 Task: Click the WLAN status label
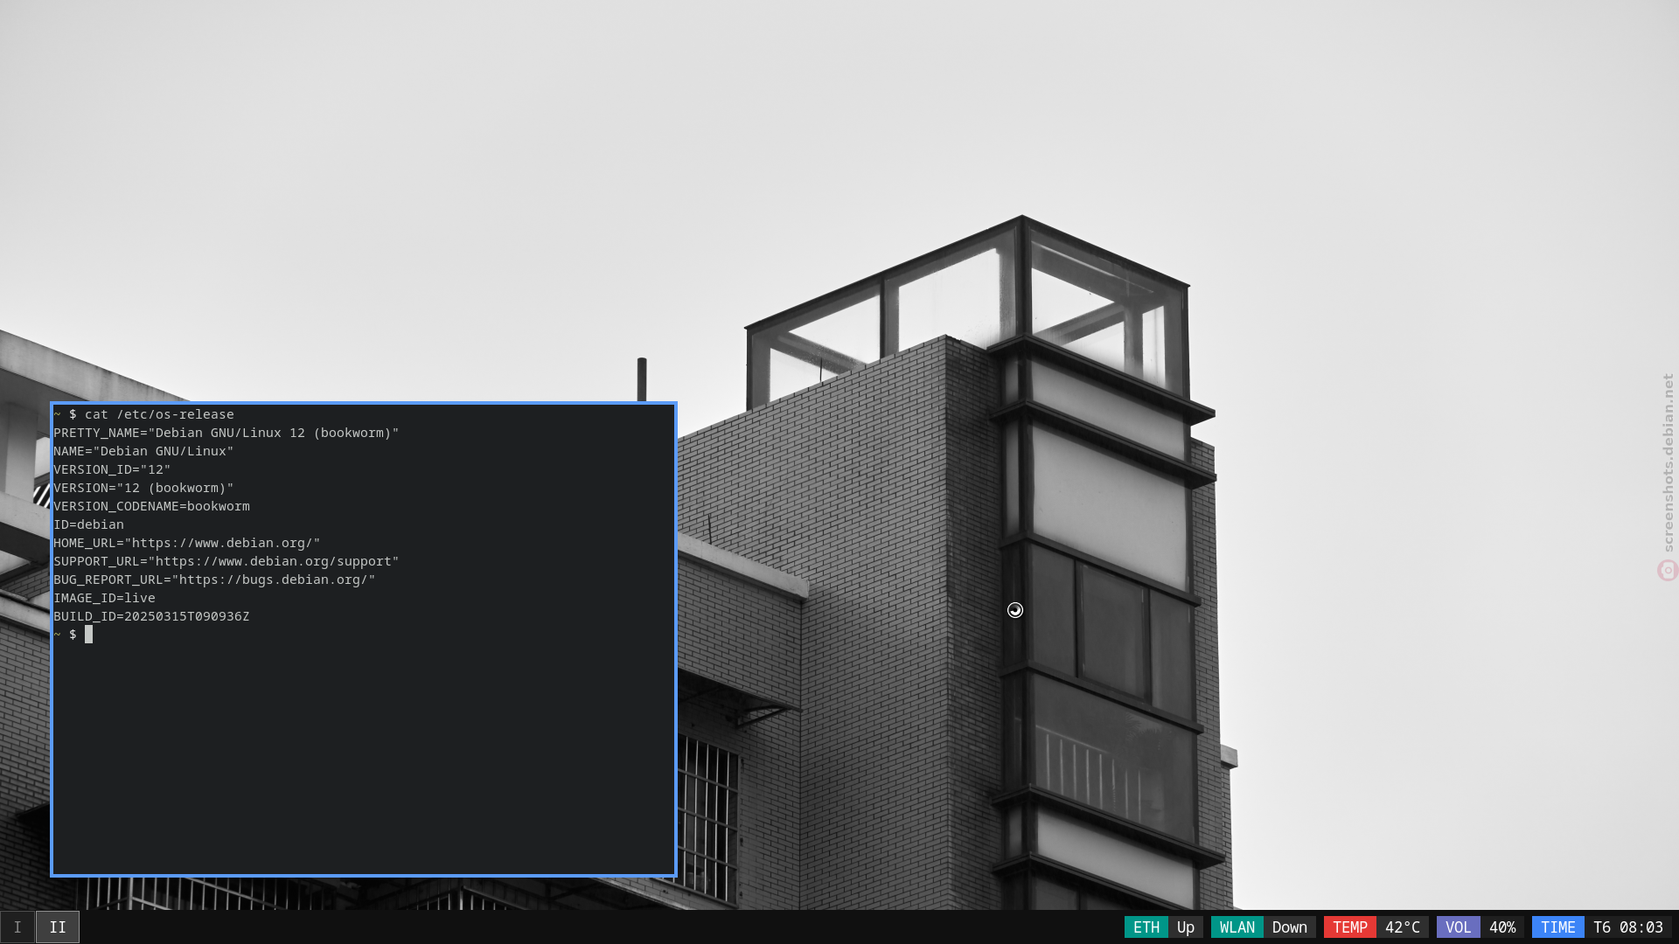1237,927
